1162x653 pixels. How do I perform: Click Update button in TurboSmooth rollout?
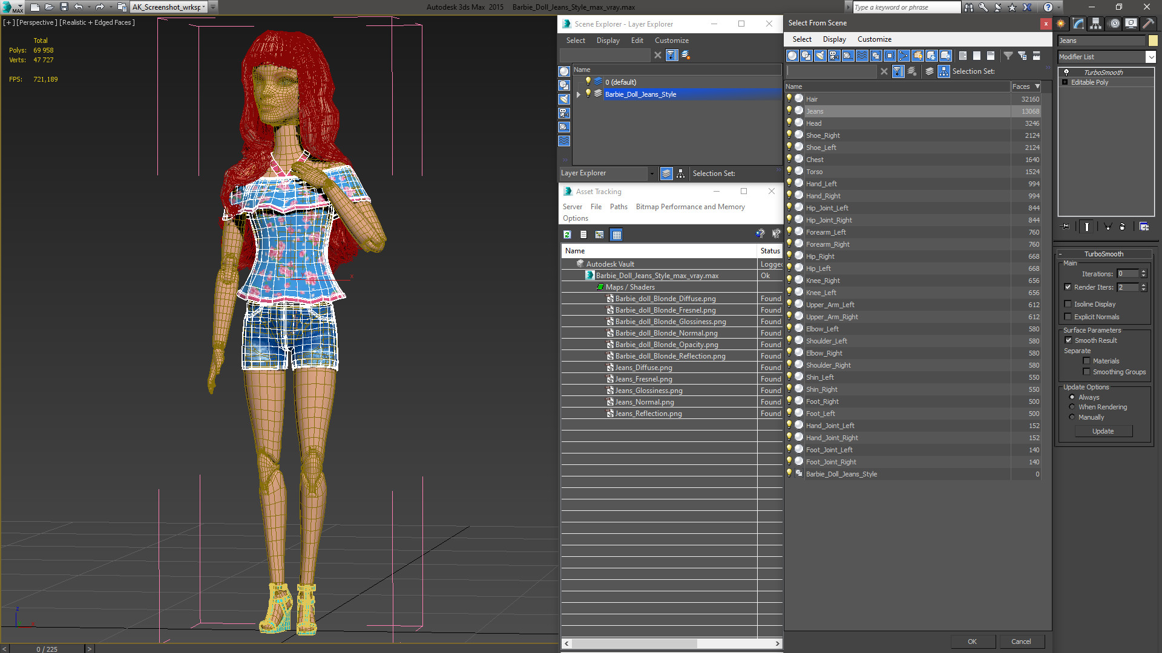pyautogui.click(x=1103, y=431)
